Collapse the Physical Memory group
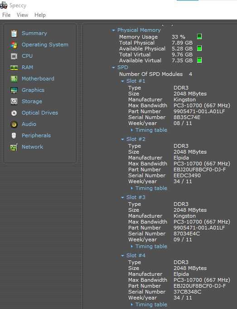This screenshot has width=237, height=309. (113, 30)
